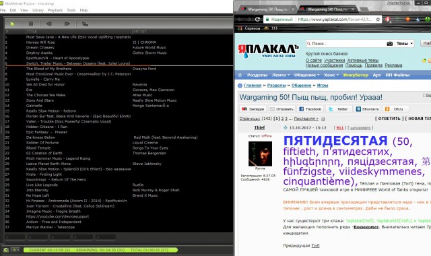Open the 'О сайте' link
This screenshot has height=256, width=431.
pos(314,60)
